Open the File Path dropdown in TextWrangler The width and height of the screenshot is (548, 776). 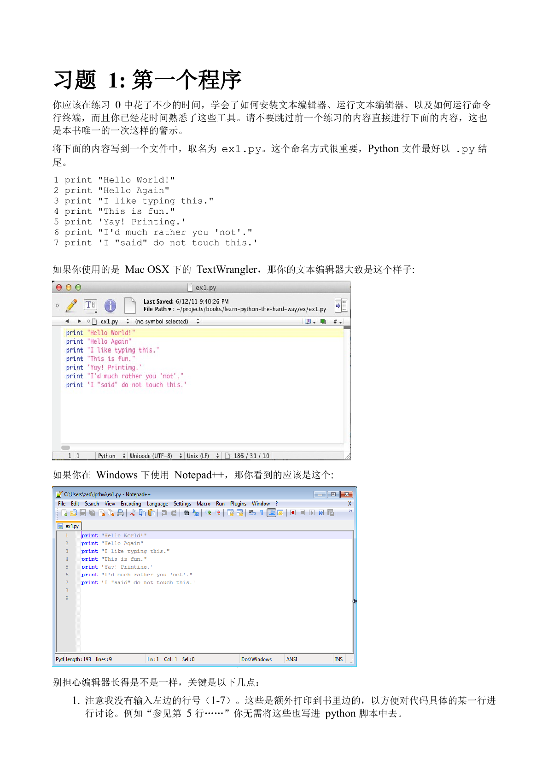pyautogui.click(x=158, y=309)
